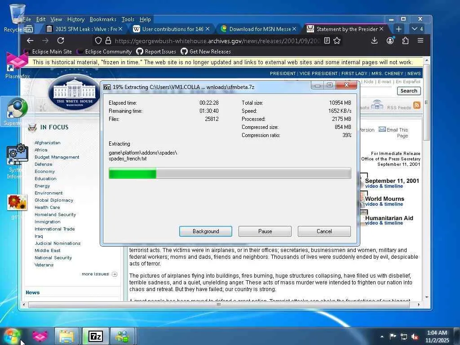Open Eclipse Community bookmark
460x345 pixels.
[104, 52]
